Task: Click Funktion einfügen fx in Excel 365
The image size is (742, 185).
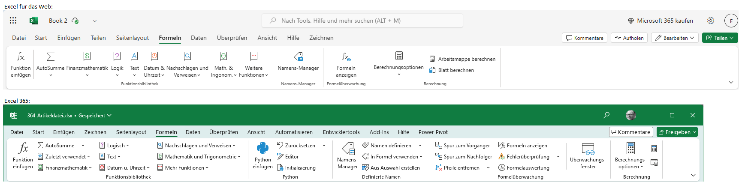Action: (23, 156)
